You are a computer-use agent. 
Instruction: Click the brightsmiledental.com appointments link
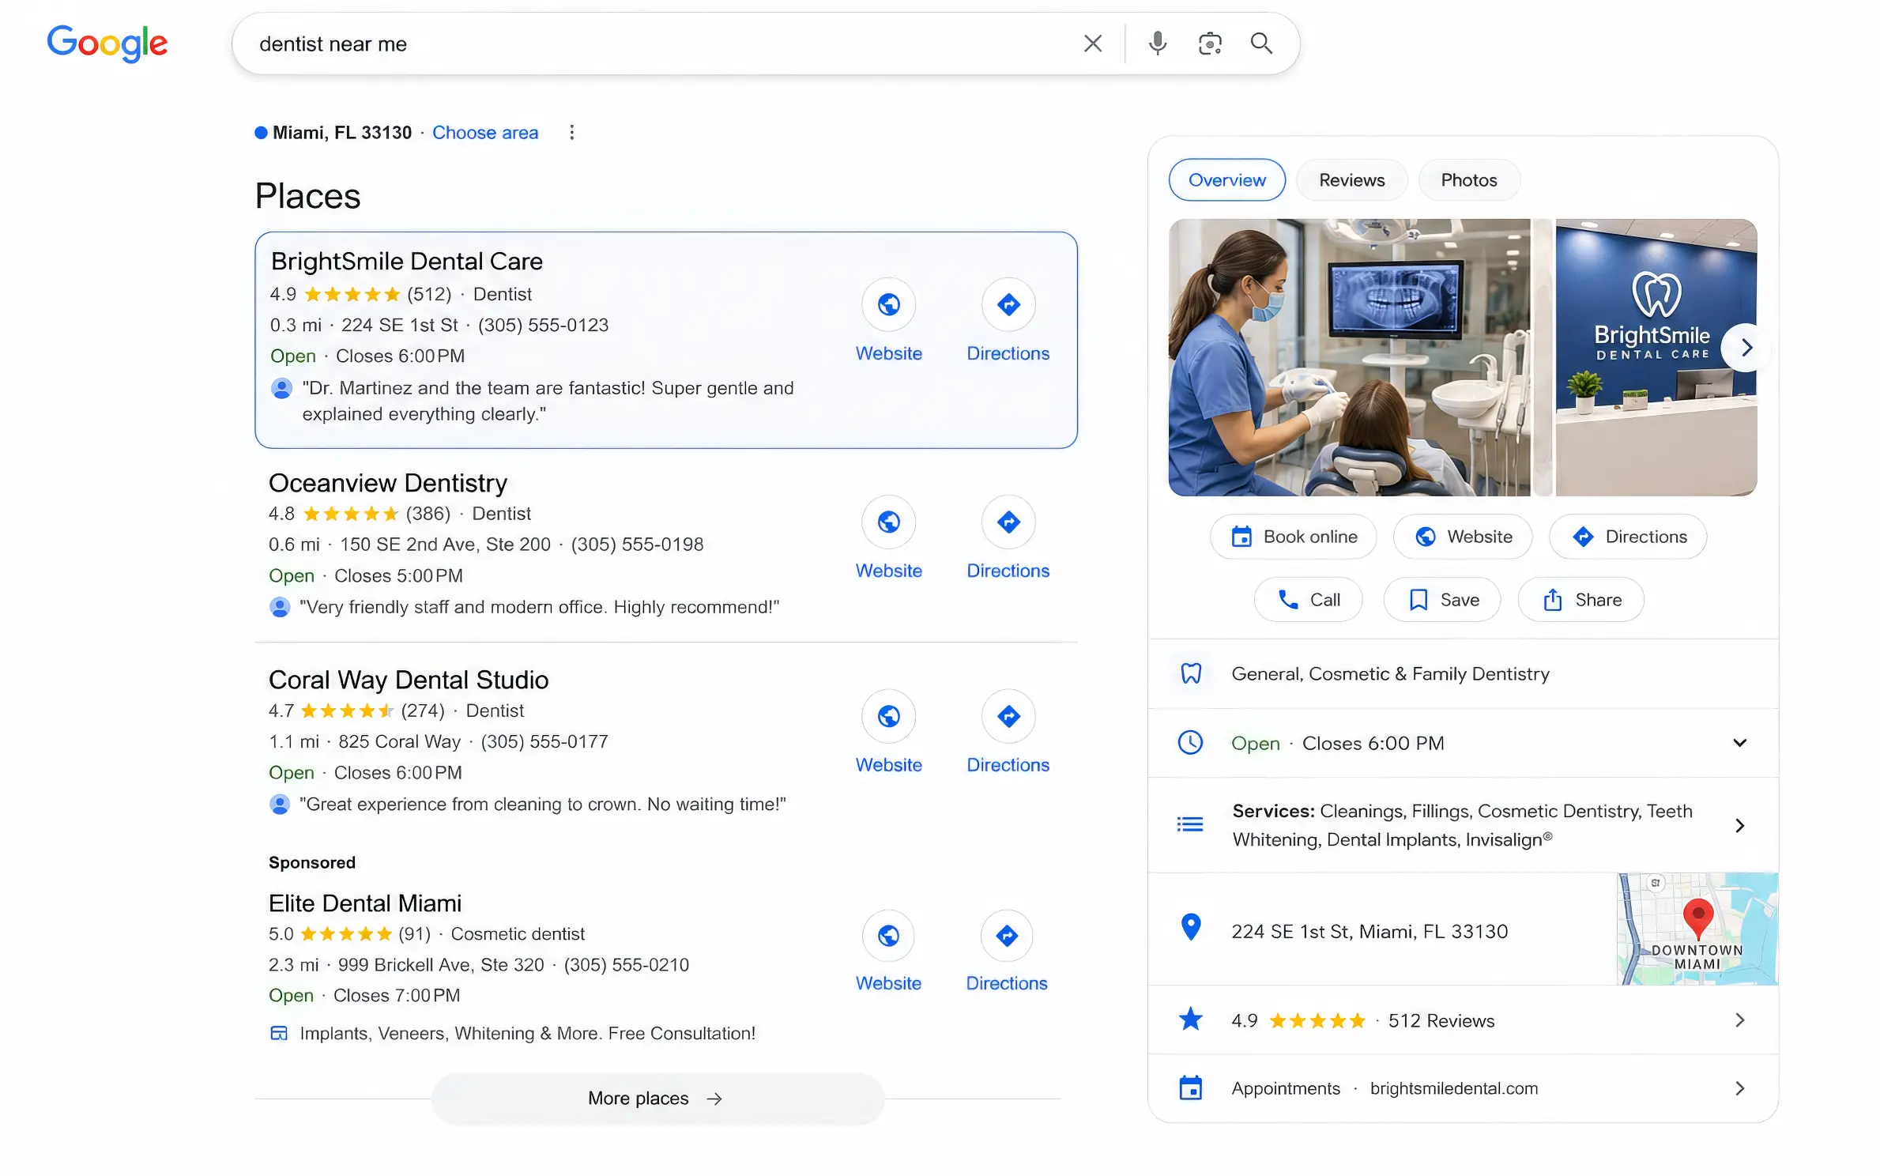[x=1453, y=1088]
